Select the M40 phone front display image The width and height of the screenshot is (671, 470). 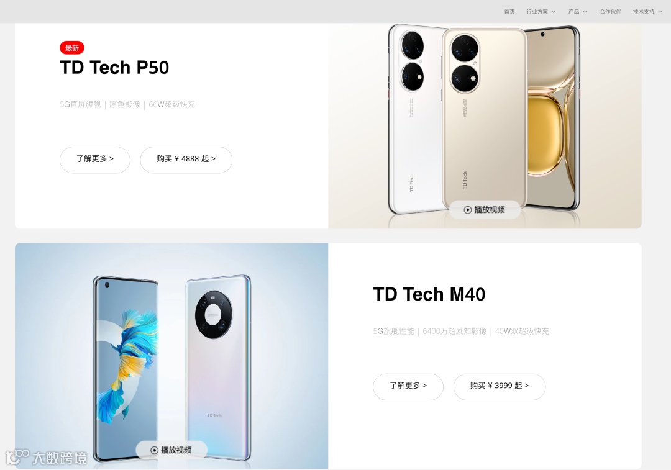(126, 369)
